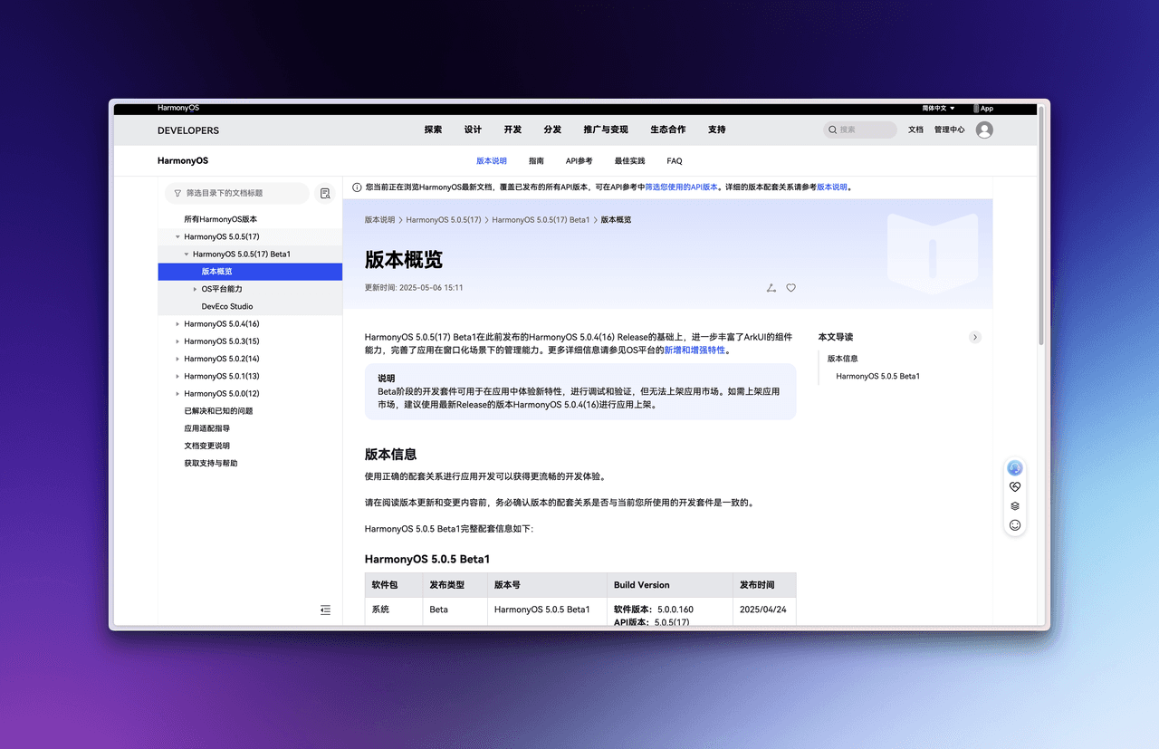
Task: Click the funnel filter icon in sidebar
Action: (177, 193)
